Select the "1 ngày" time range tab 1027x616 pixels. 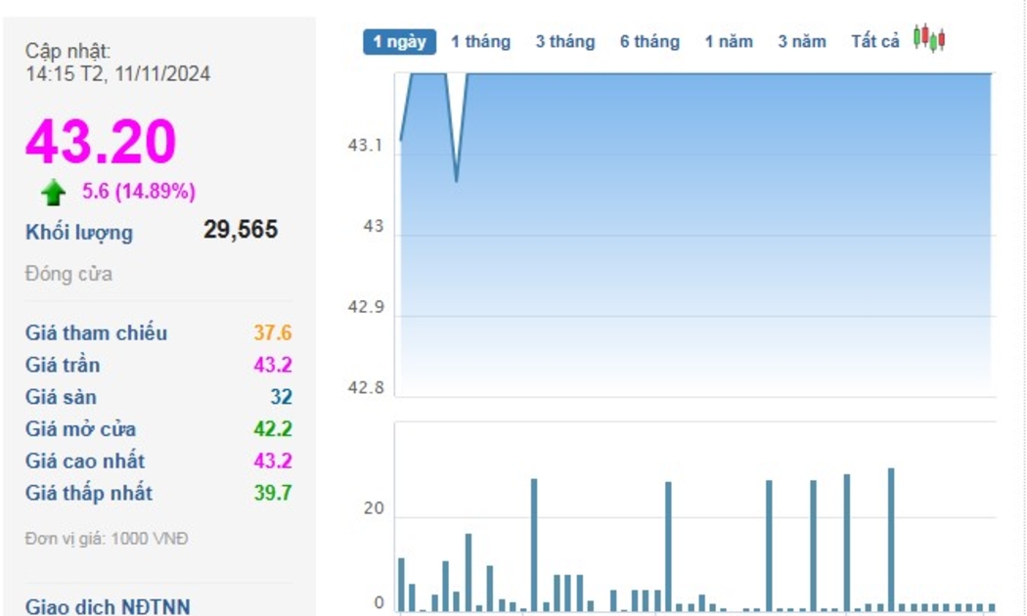pos(399,42)
